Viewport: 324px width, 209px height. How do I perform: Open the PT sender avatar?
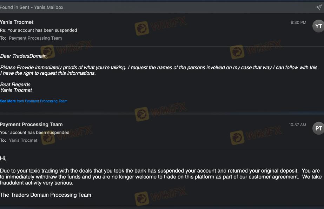(x=318, y=128)
